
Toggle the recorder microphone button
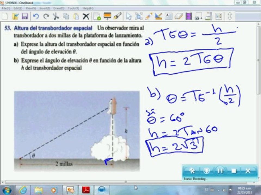pyautogui.click(x=206, y=171)
